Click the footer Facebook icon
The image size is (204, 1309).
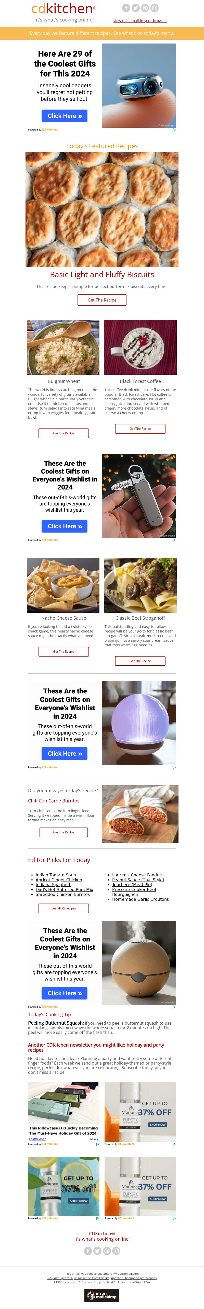[x=88, y=1251]
